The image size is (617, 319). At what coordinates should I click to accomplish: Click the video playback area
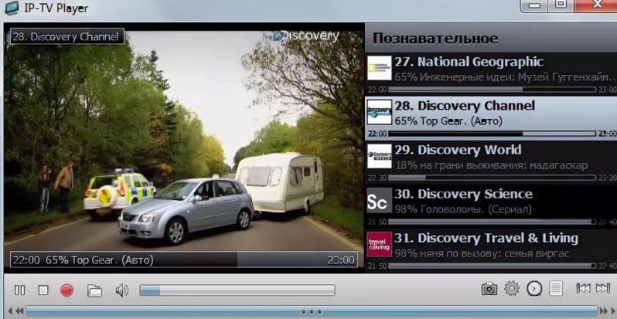(184, 148)
